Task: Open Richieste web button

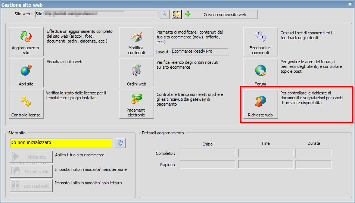Action: [x=260, y=104]
